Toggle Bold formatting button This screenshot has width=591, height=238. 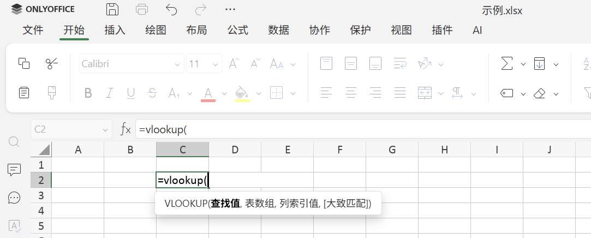pos(88,93)
